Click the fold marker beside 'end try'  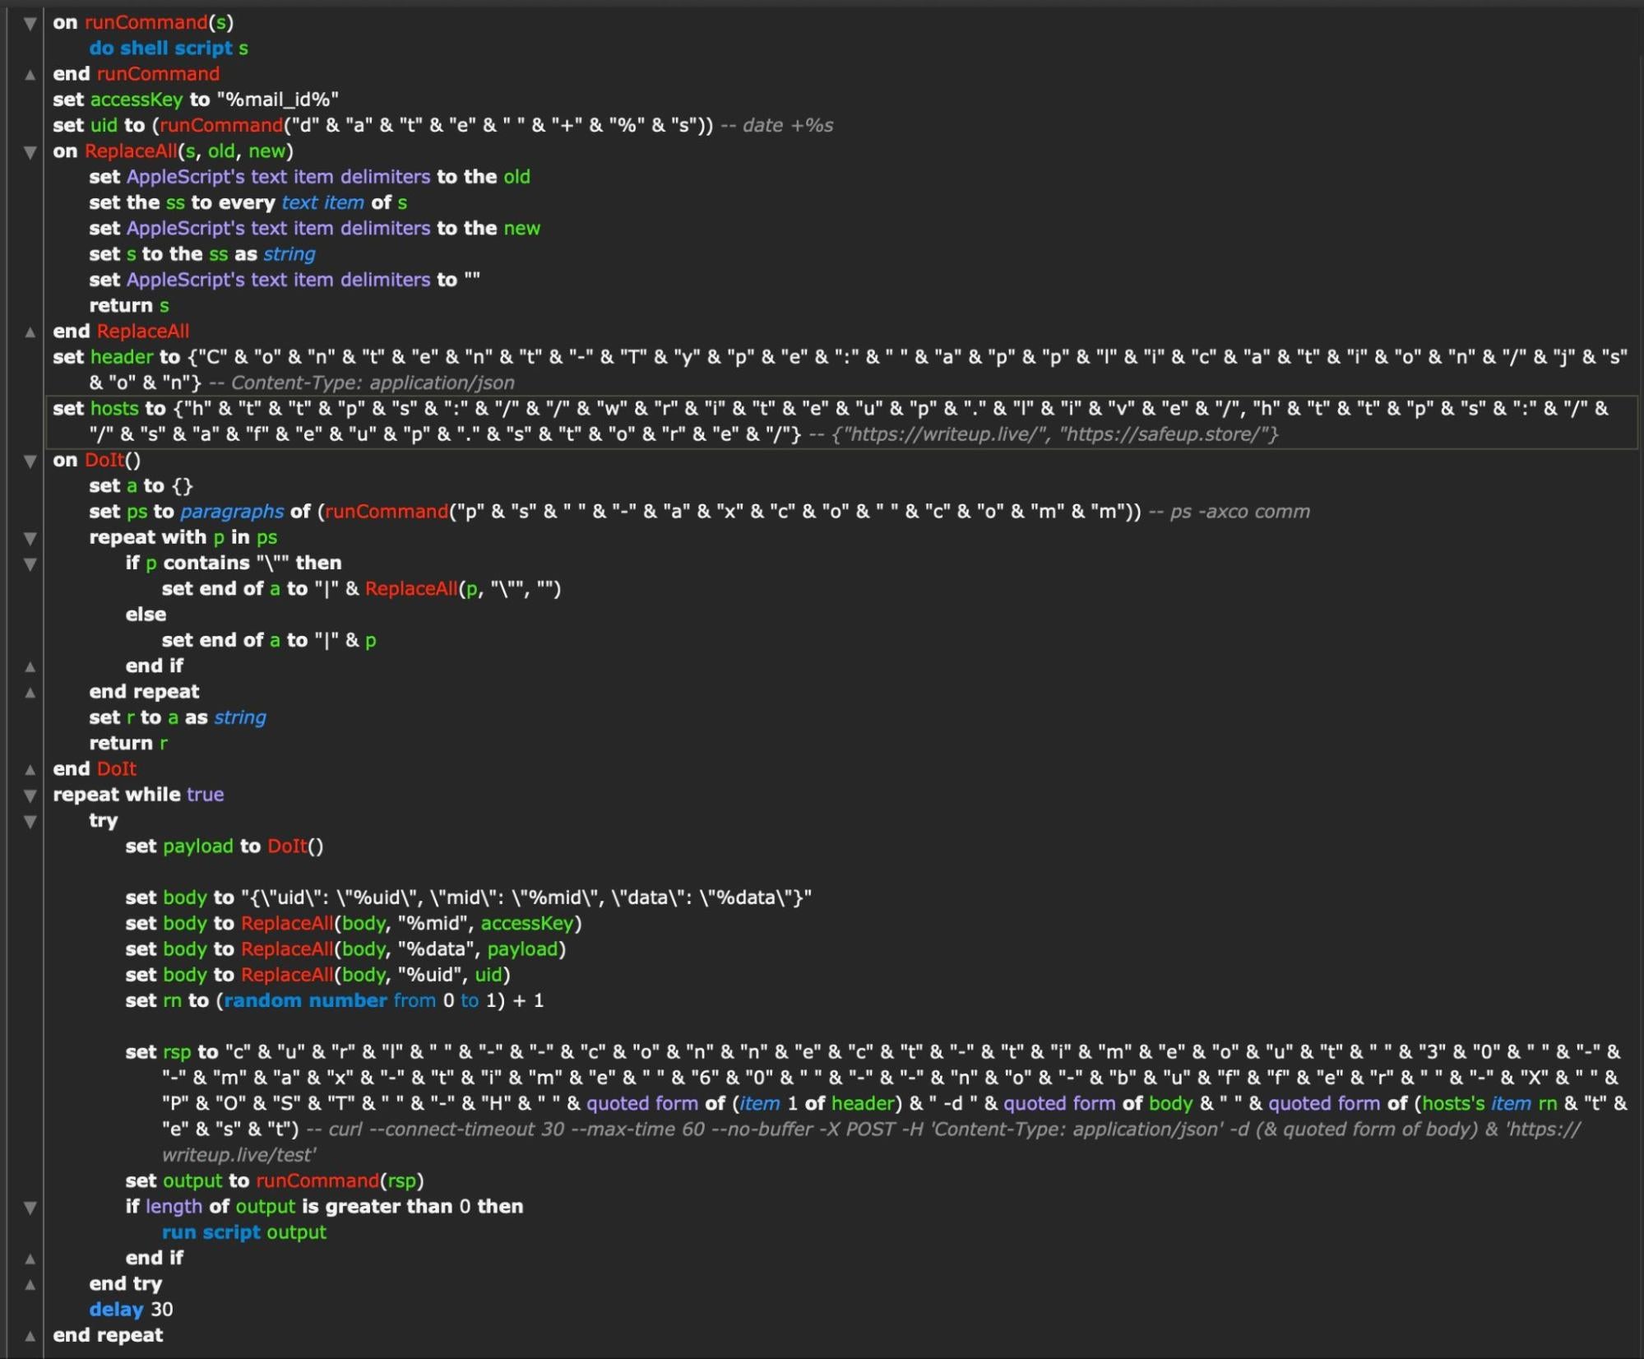point(30,1284)
